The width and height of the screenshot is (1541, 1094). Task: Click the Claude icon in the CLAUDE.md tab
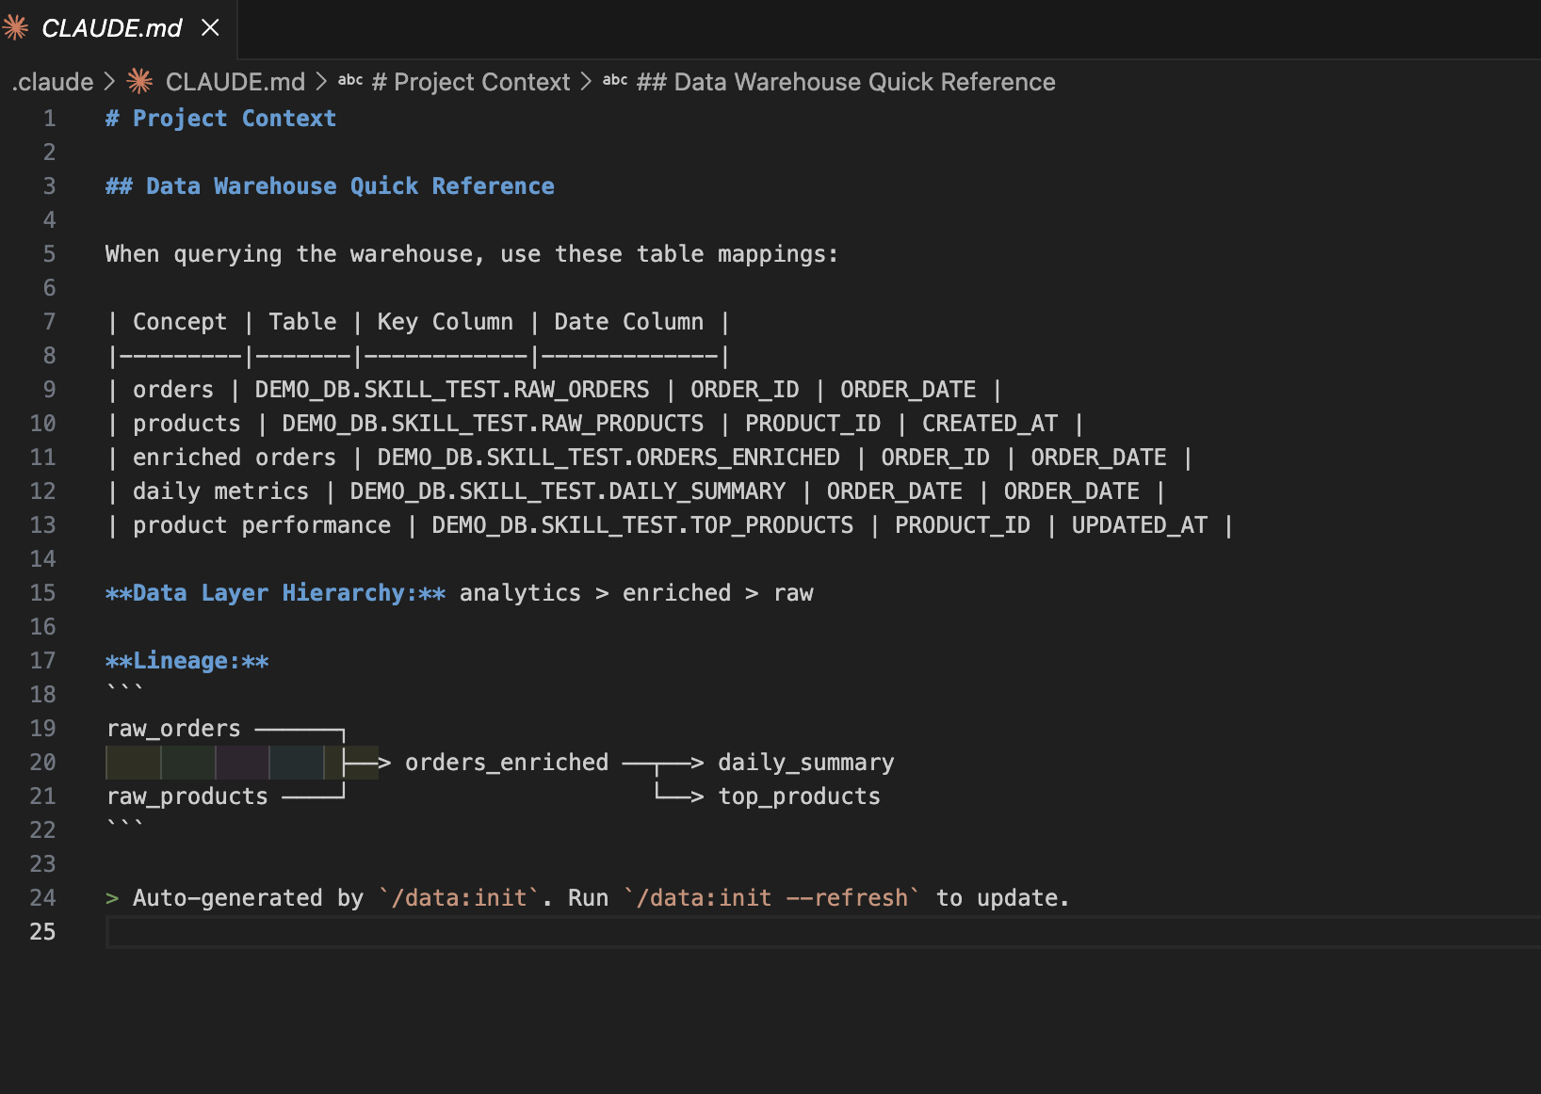[16, 28]
